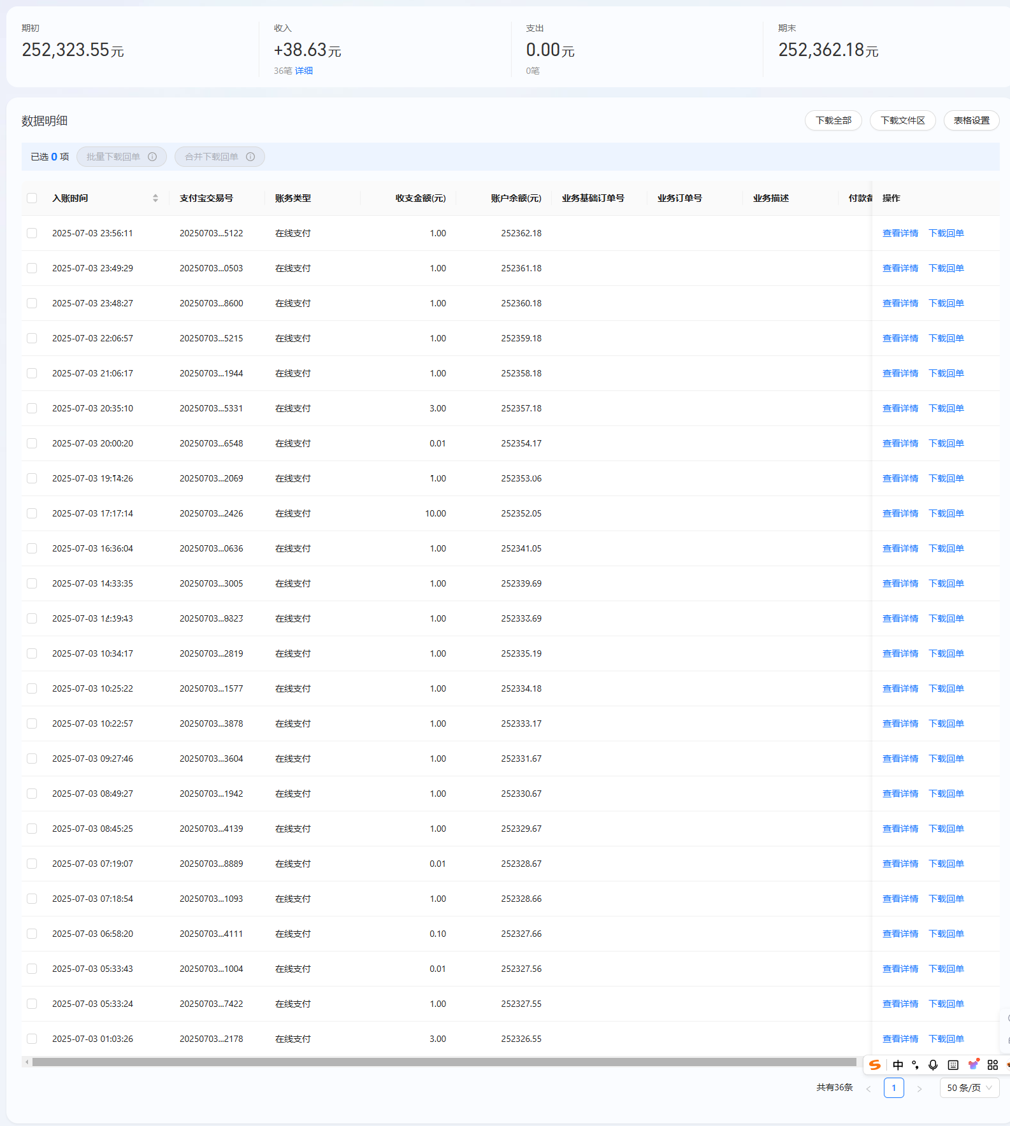Click transaction number 20250703...1944
This screenshot has width=1010, height=1126.
[x=212, y=373]
